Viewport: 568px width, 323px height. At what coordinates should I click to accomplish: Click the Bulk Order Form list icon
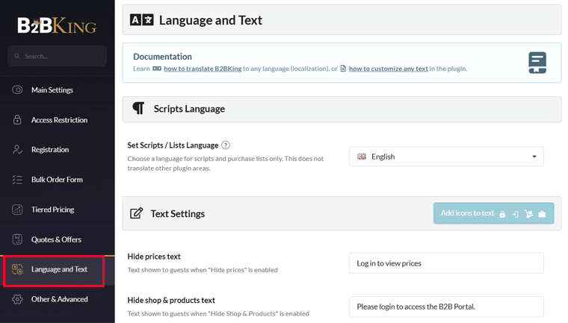point(17,180)
